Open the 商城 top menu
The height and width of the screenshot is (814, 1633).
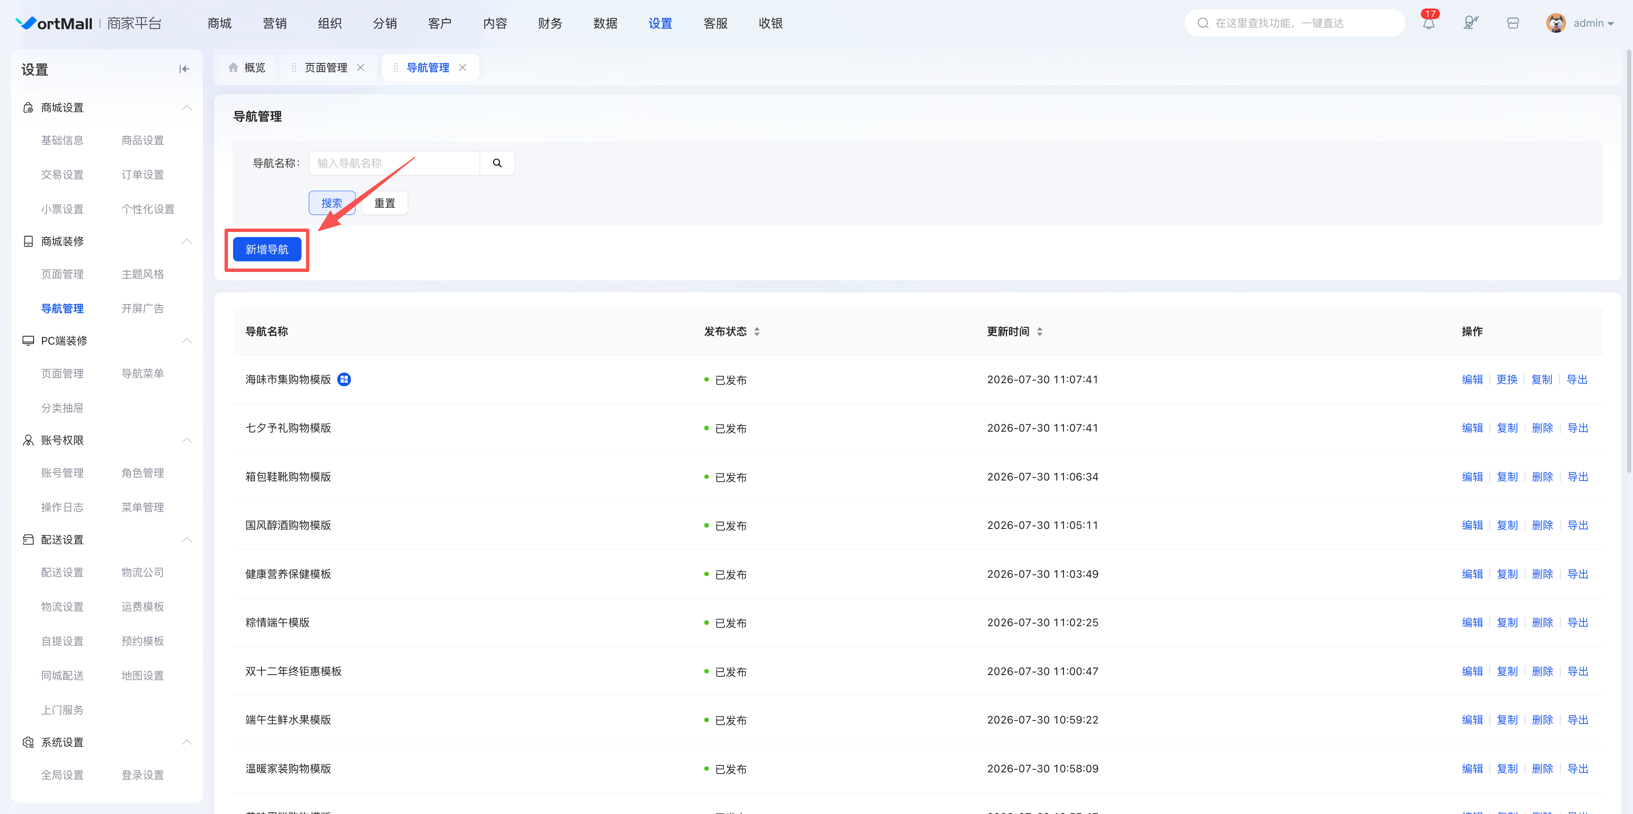[x=219, y=23]
